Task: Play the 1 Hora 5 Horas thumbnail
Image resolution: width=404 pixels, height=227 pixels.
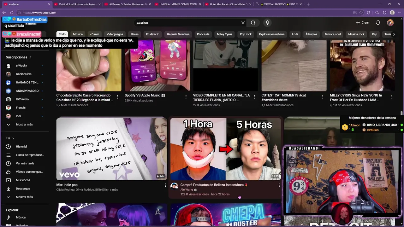Action: [226, 149]
